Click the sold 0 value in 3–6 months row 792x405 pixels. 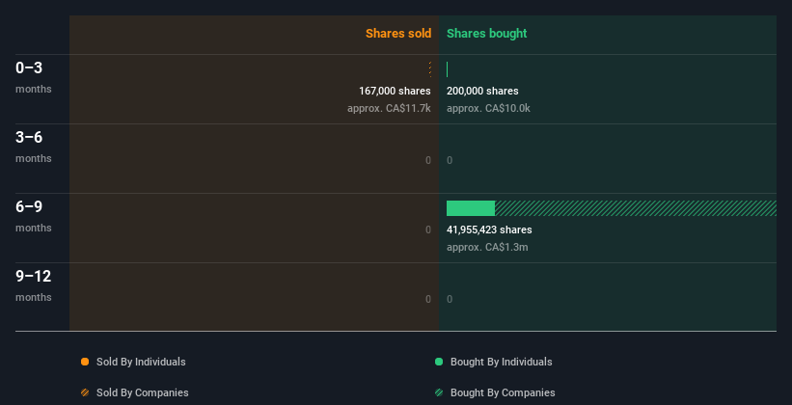(x=428, y=161)
